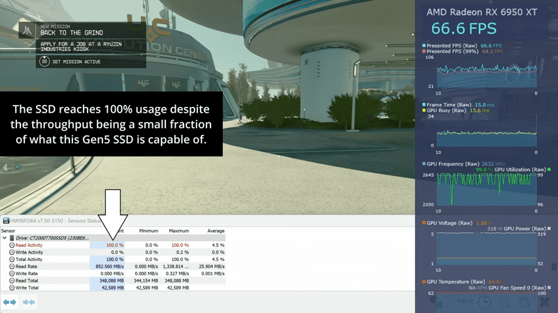The width and height of the screenshot is (558, 313).
Task: Click the Average column header
Action: pyautogui.click(x=216, y=231)
